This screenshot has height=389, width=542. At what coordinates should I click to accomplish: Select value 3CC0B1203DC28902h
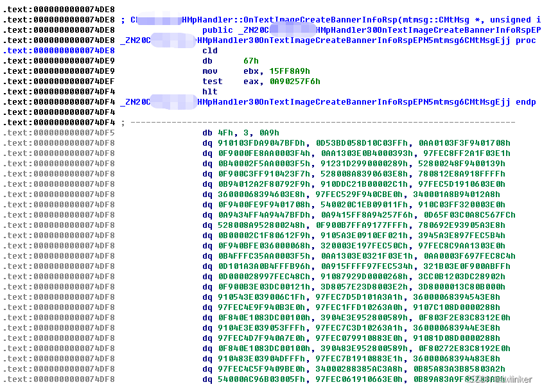coord(462,277)
